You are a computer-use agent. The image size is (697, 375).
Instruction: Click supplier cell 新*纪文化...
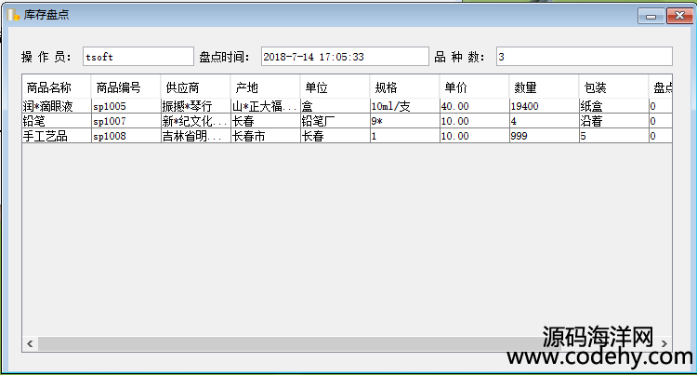coord(195,121)
